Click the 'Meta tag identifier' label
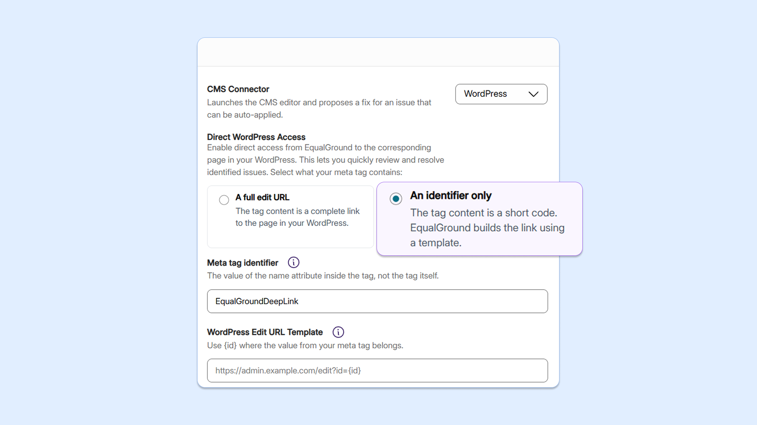 242,263
